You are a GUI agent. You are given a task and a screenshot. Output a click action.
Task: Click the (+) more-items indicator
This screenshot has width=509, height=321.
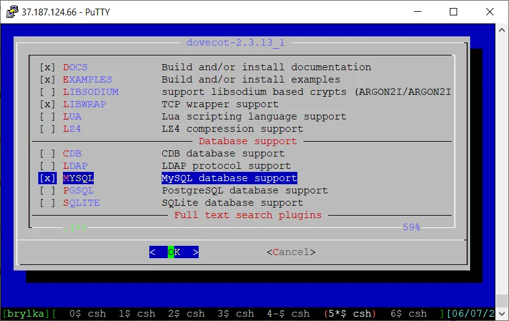coord(78,227)
